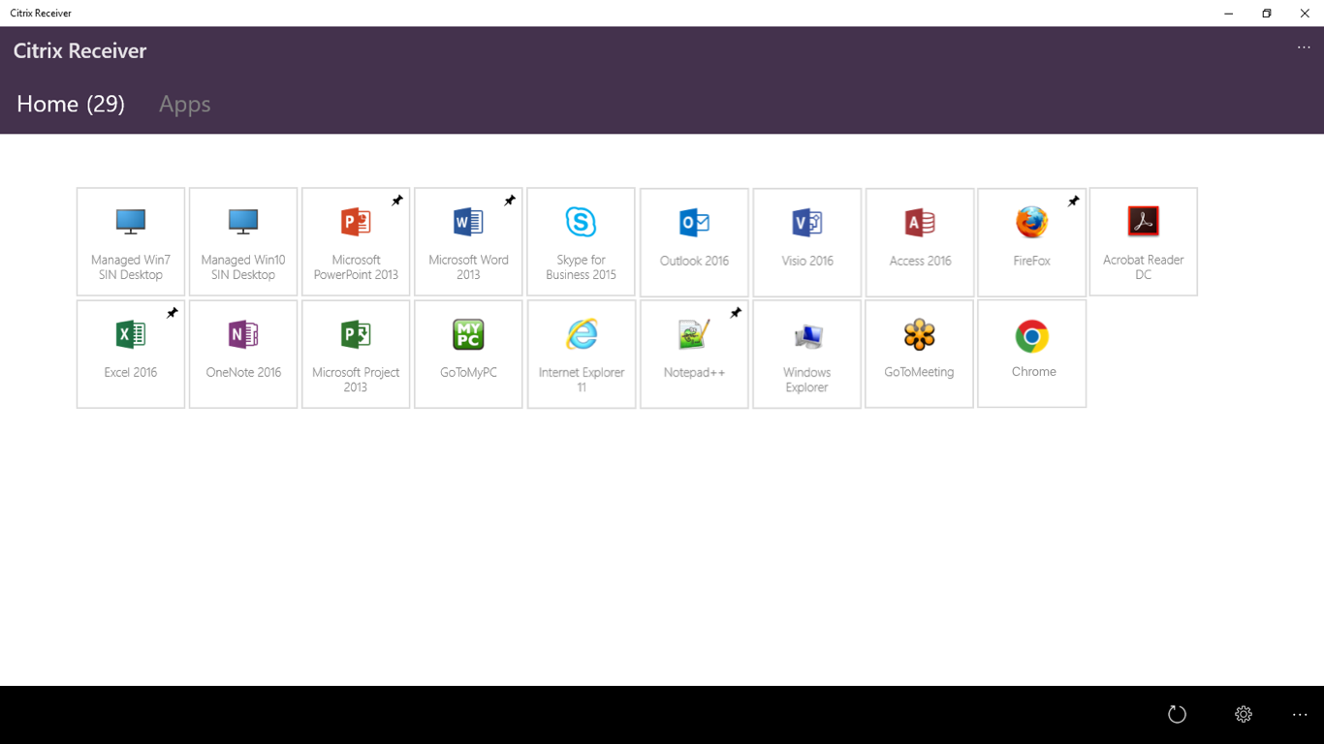The height and width of the screenshot is (744, 1324).
Task: Launch Microsoft Word 2013
Action: 468,241
